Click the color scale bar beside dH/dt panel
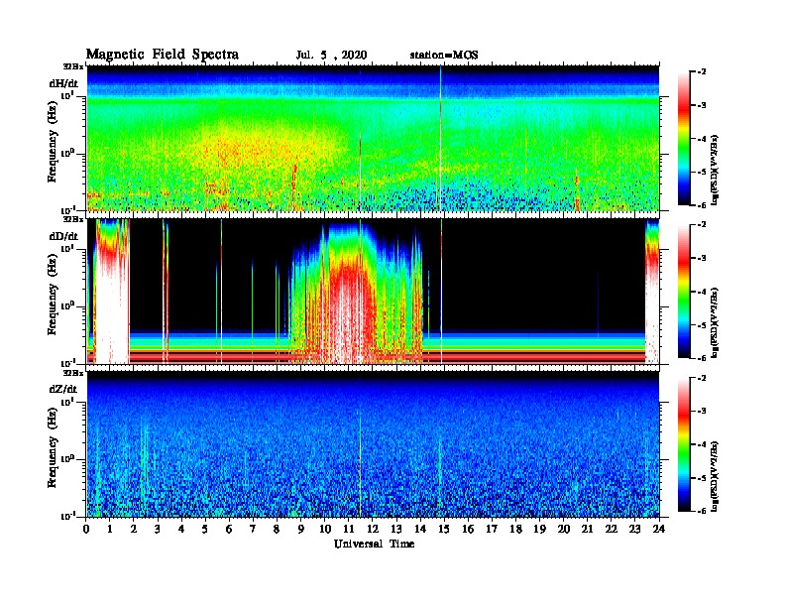This screenshot has width=785, height=607. (x=684, y=138)
